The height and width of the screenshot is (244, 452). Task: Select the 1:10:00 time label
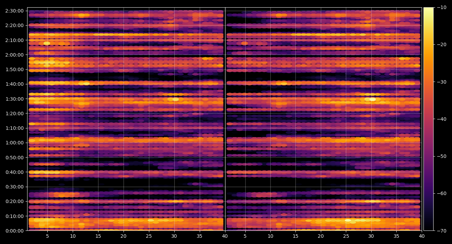tap(14, 128)
